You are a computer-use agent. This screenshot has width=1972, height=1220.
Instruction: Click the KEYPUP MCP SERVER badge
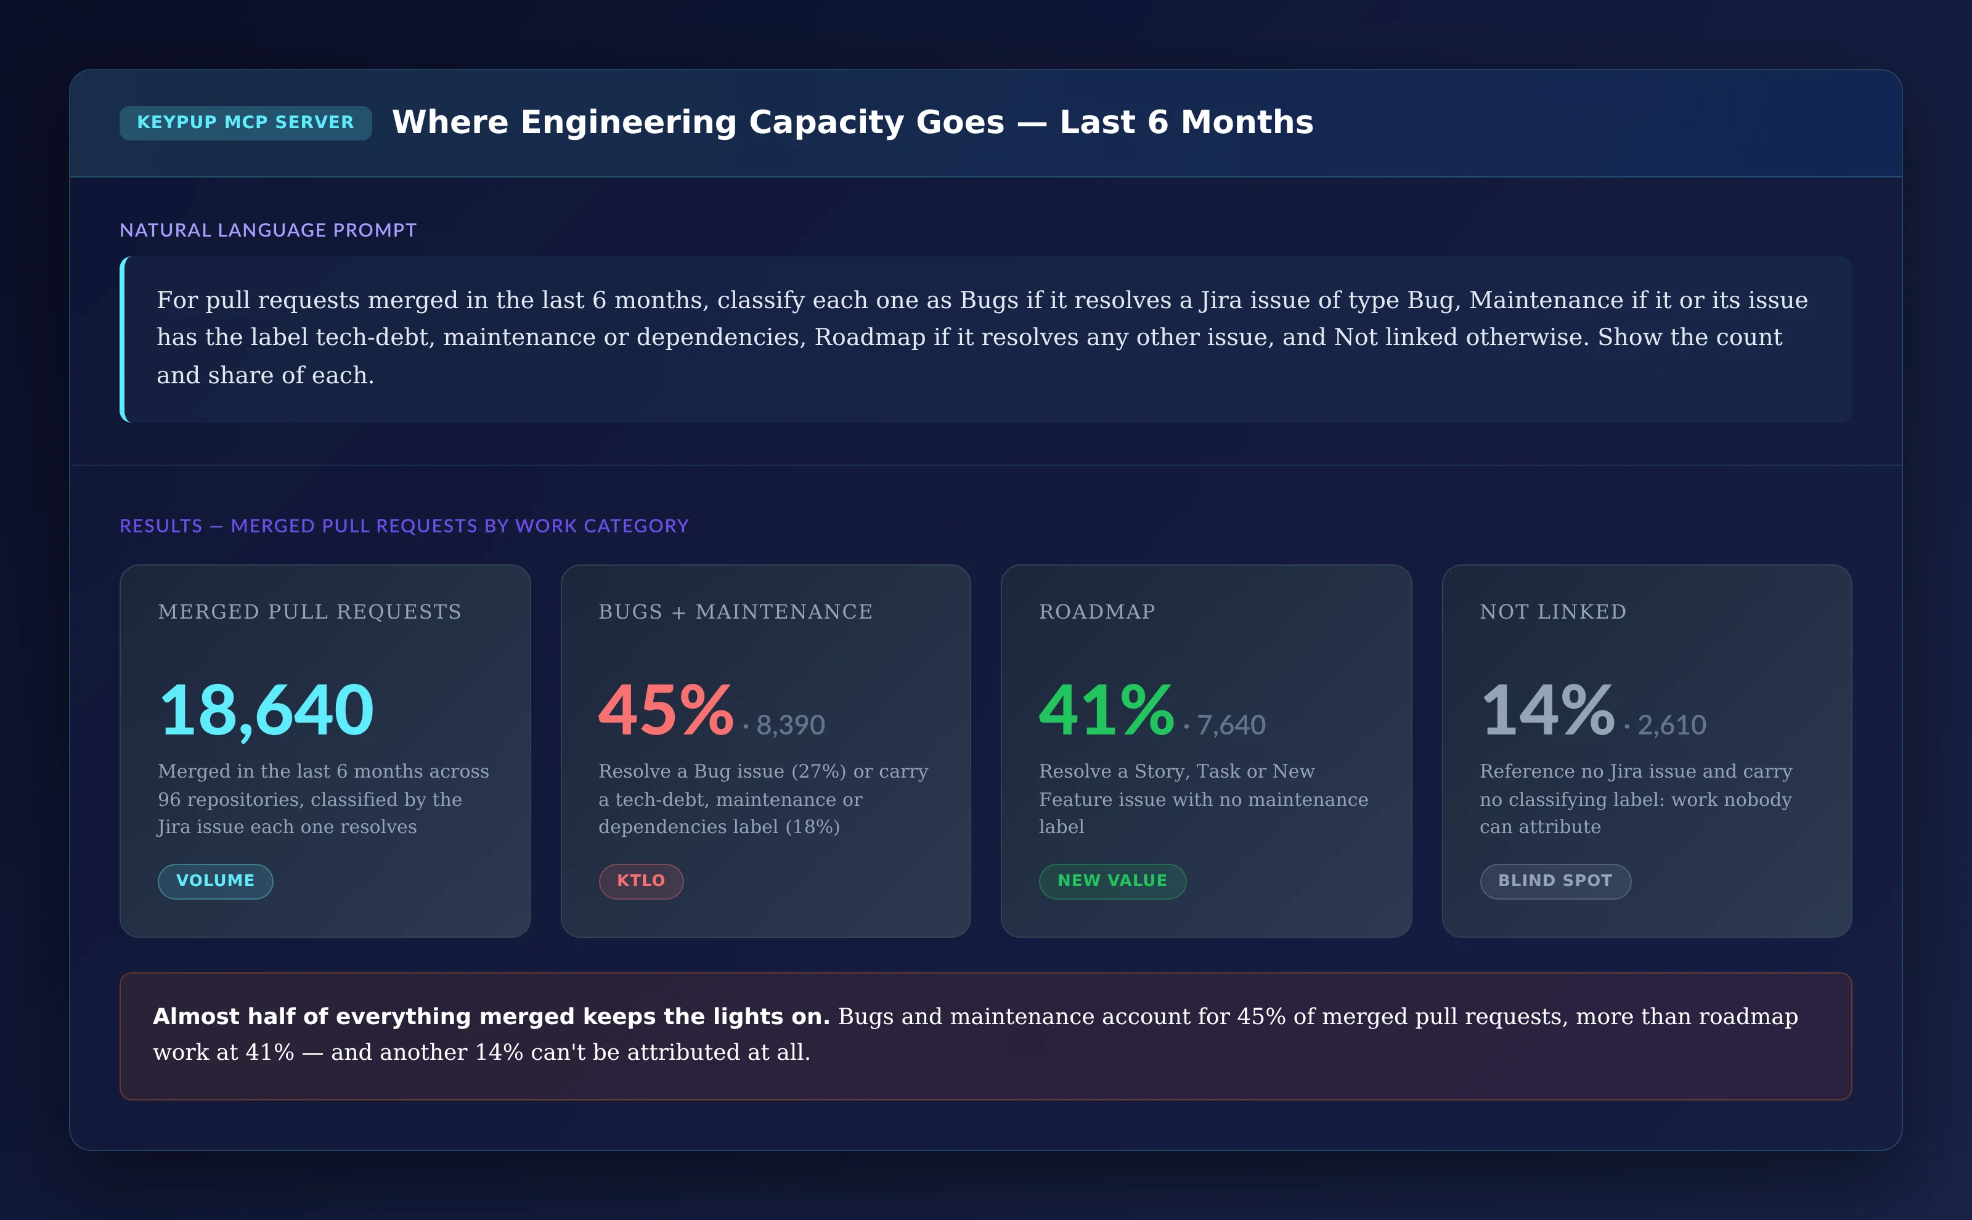245,123
